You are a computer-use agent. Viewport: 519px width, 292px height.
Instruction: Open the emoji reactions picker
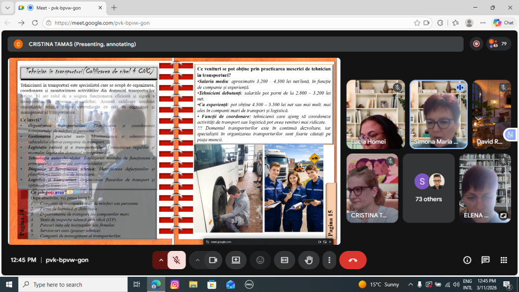(x=260, y=260)
